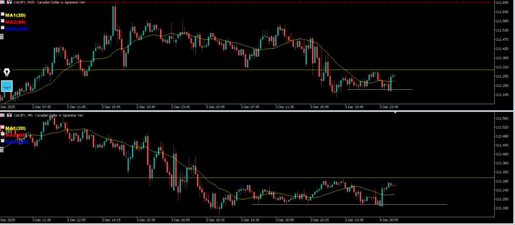Click the bar-chart icon beside the M5 chart title
The image size is (515, 225).
9,115
